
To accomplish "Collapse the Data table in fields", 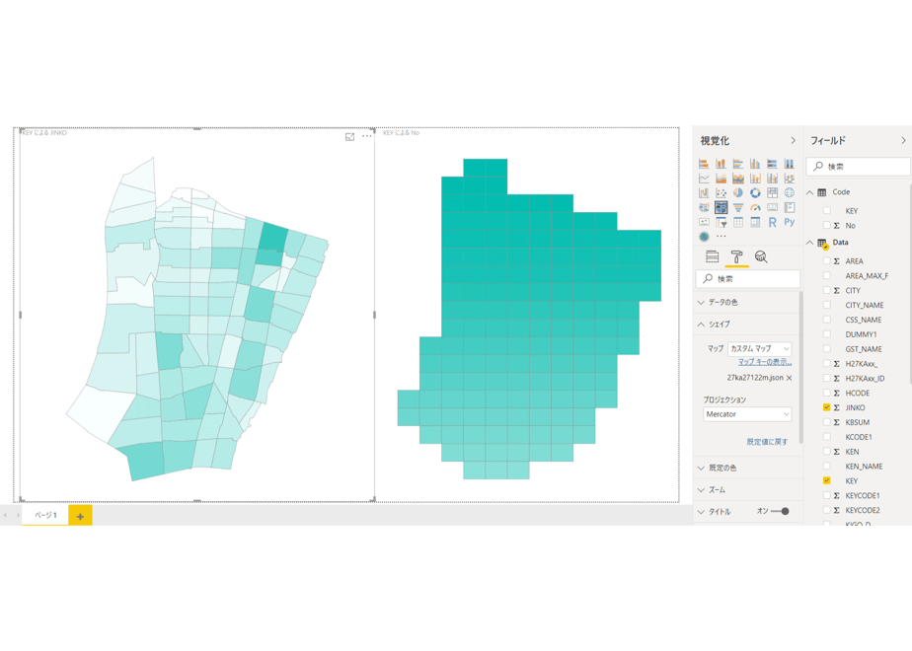I will pyautogui.click(x=809, y=243).
